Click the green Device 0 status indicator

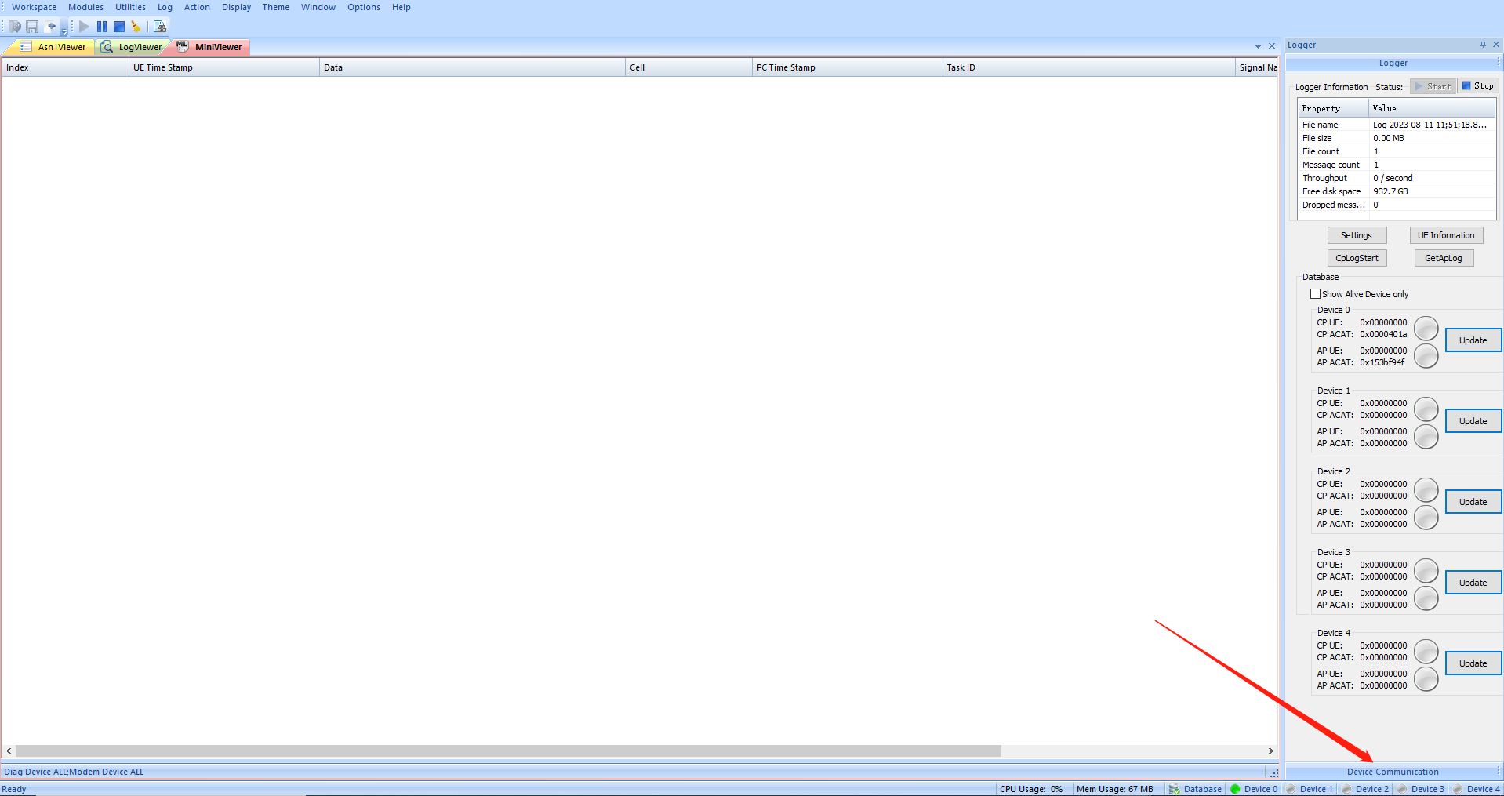click(1235, 789)
